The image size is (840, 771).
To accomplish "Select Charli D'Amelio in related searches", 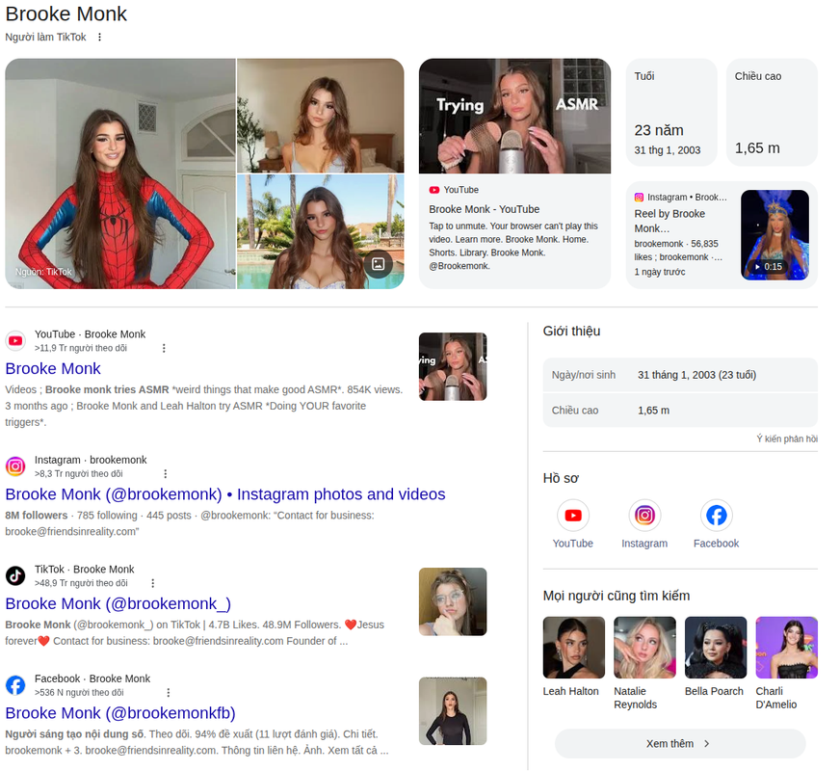I will pos(786,663).
